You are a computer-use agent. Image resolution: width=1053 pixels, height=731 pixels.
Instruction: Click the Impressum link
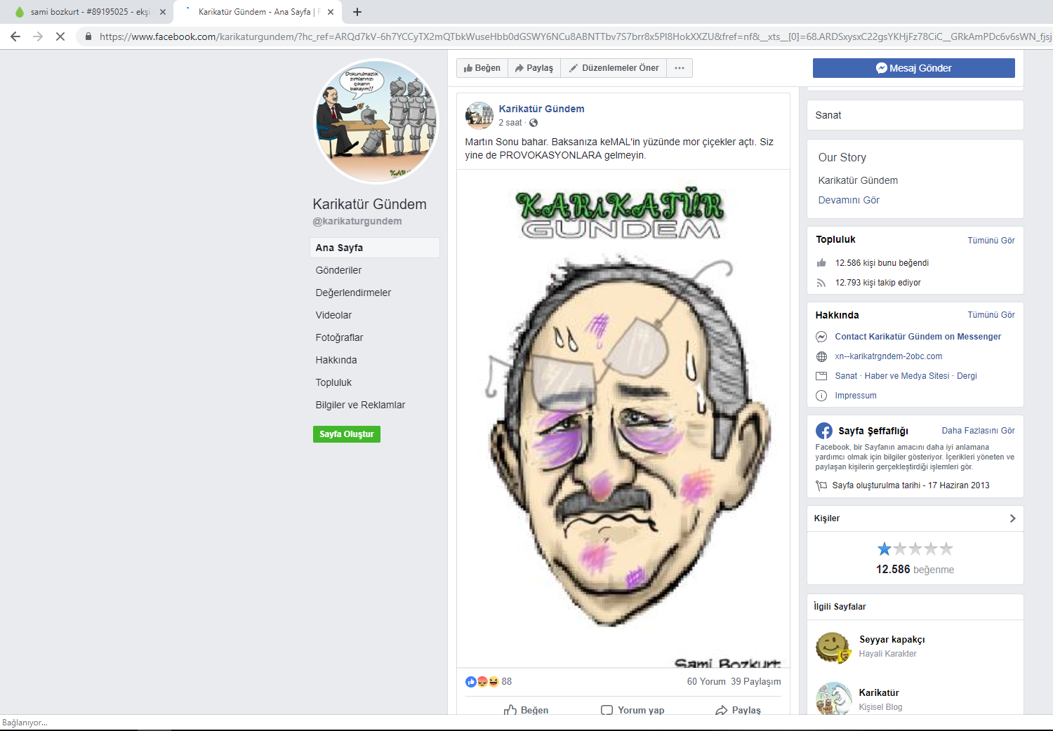point(855,396)
